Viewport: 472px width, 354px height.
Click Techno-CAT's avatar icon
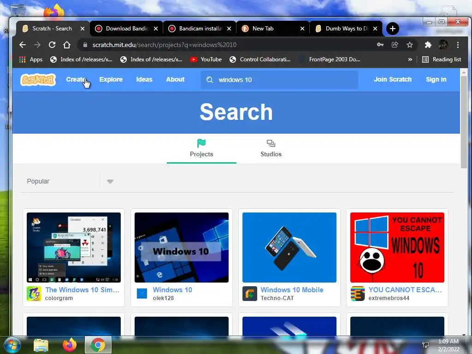point(250,294)
